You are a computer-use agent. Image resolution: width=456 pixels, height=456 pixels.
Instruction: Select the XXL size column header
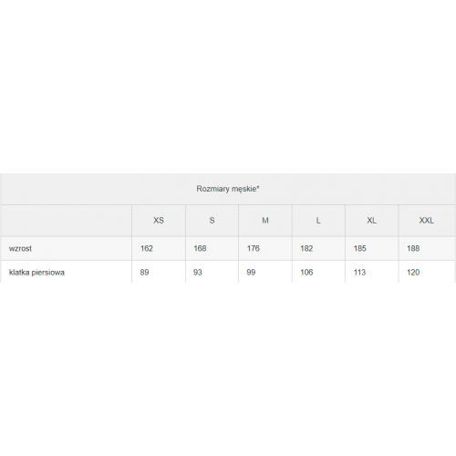pyautogui.click(x=427, y=221)
